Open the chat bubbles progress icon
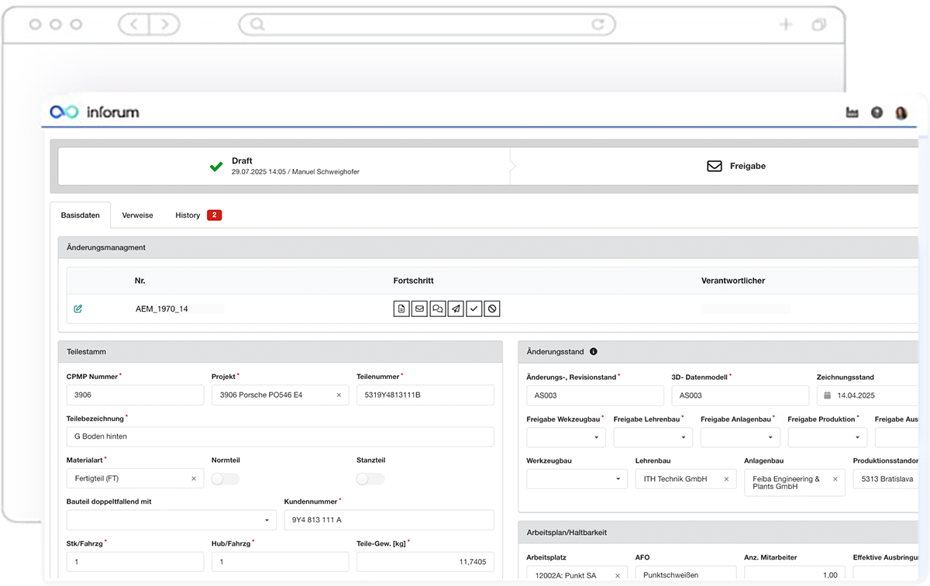930x586 pixels. point(438,309)
